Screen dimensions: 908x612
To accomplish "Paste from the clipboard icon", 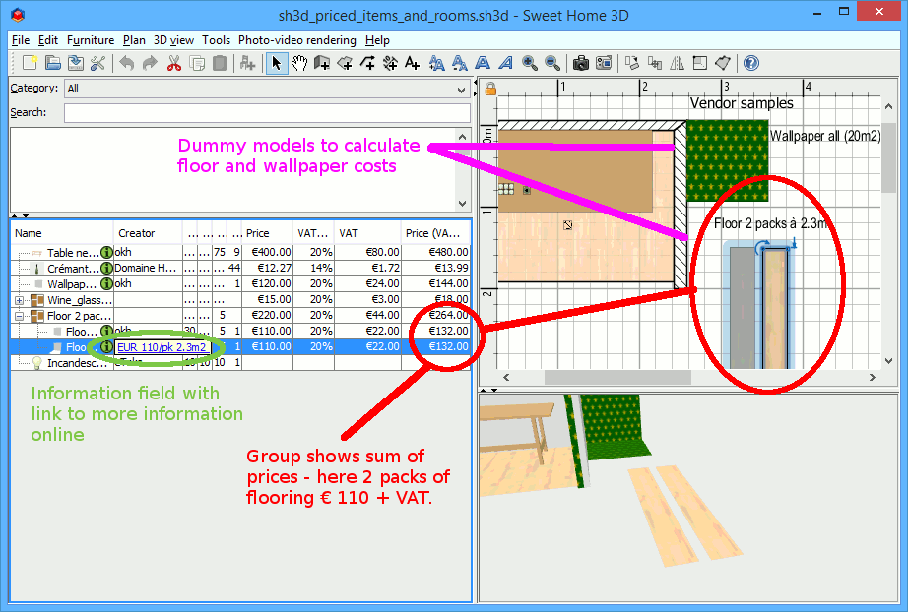I will pos(220,62).
